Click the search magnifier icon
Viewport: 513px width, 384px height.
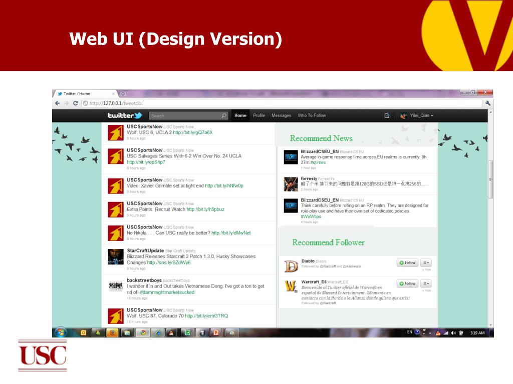[x=224, y=115]
